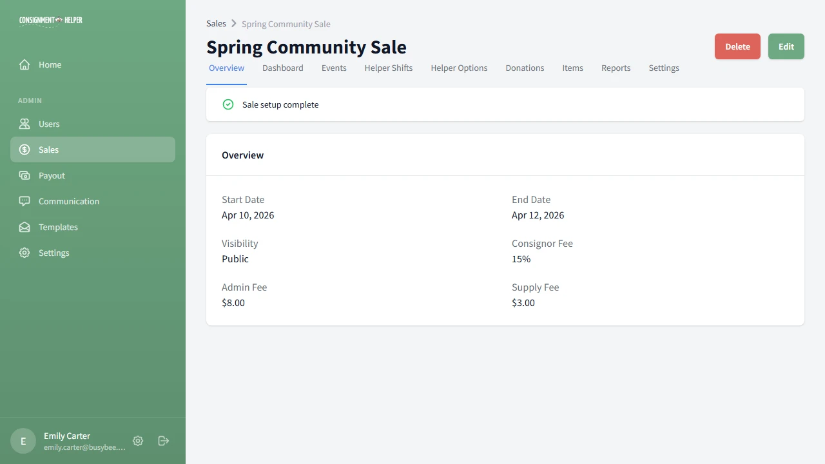Click the Consignment Helper logo
The image size is (825, 464).
(51, 20)
